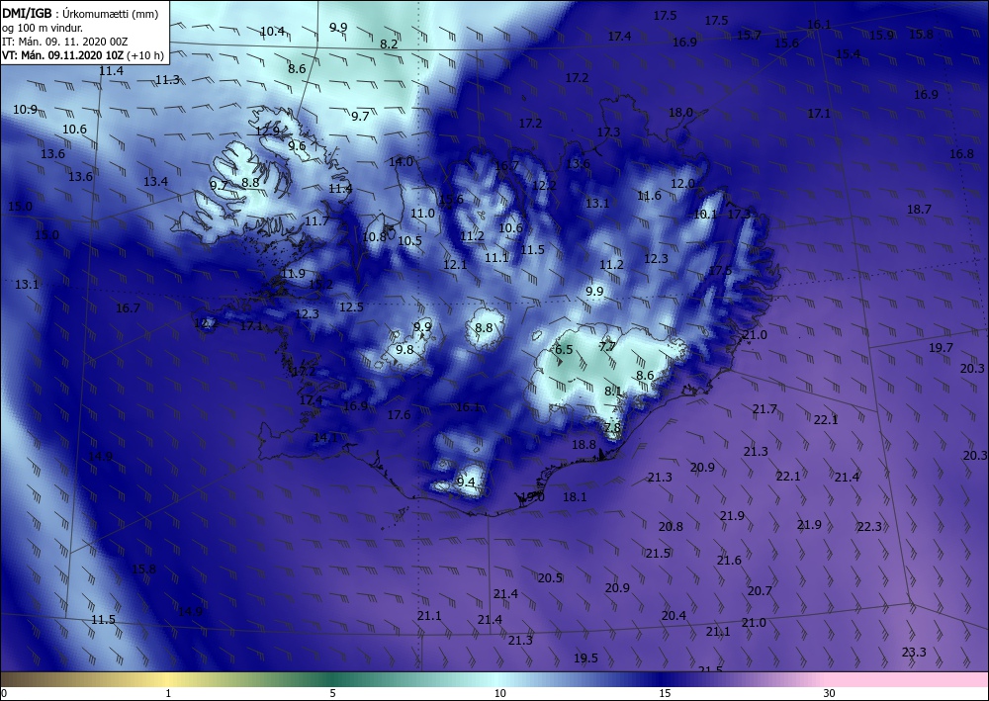Click the value 6.5 over the glacier

click(x=564, y=349)
